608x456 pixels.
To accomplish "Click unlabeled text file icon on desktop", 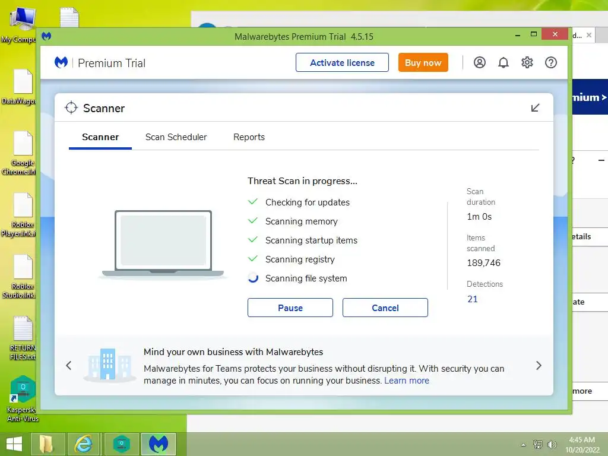I will click(x=69, y=17).
